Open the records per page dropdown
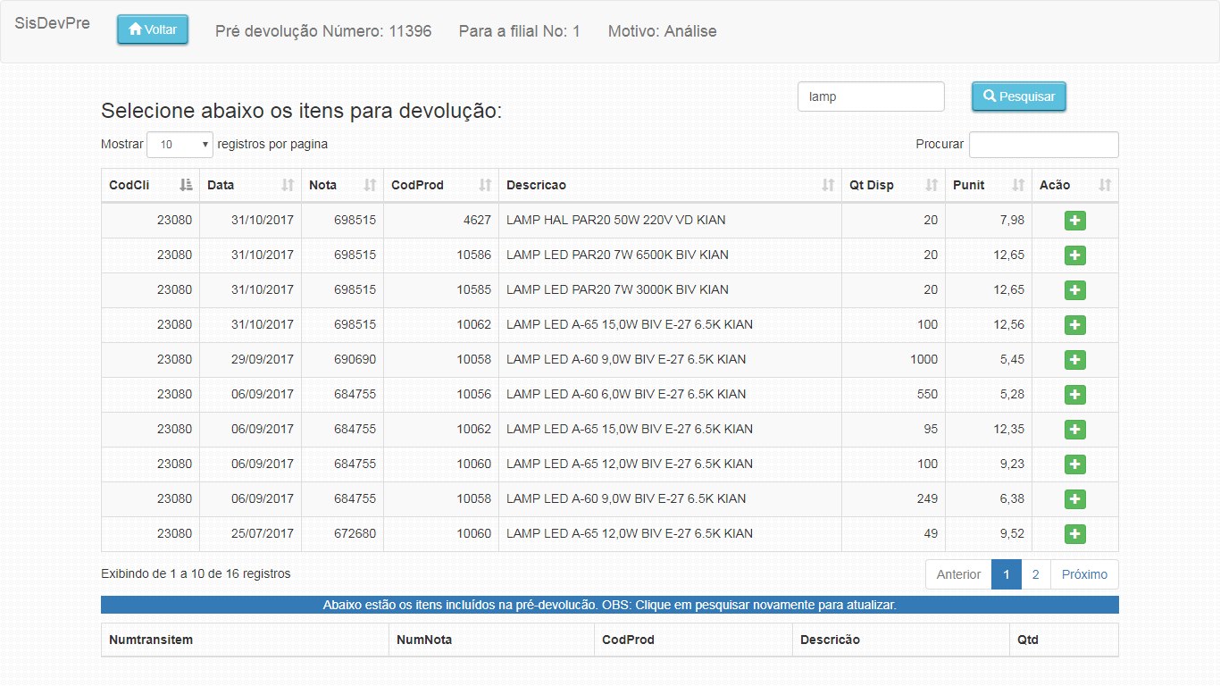This screenshot has width=1220, height=686. click(x=180, y=144)
